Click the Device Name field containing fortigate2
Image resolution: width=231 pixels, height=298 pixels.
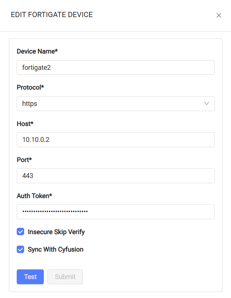(x=115, y=68)
